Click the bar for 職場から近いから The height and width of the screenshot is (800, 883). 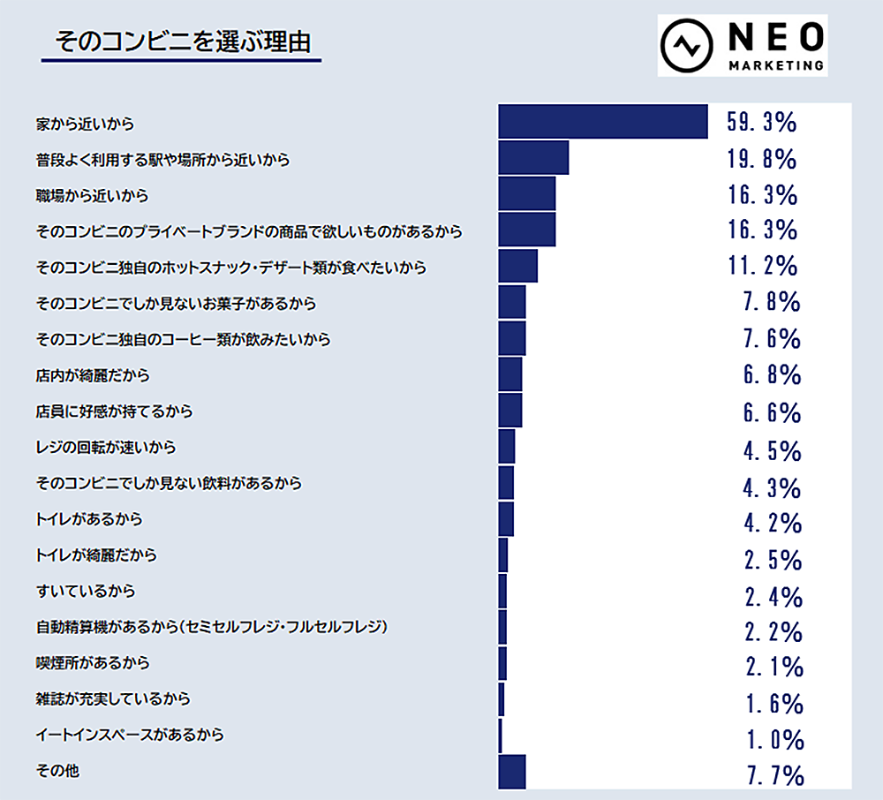point(527,193)
